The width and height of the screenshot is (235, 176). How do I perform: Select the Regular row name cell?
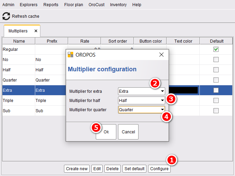pyautogui.click(x=19, y=49)
